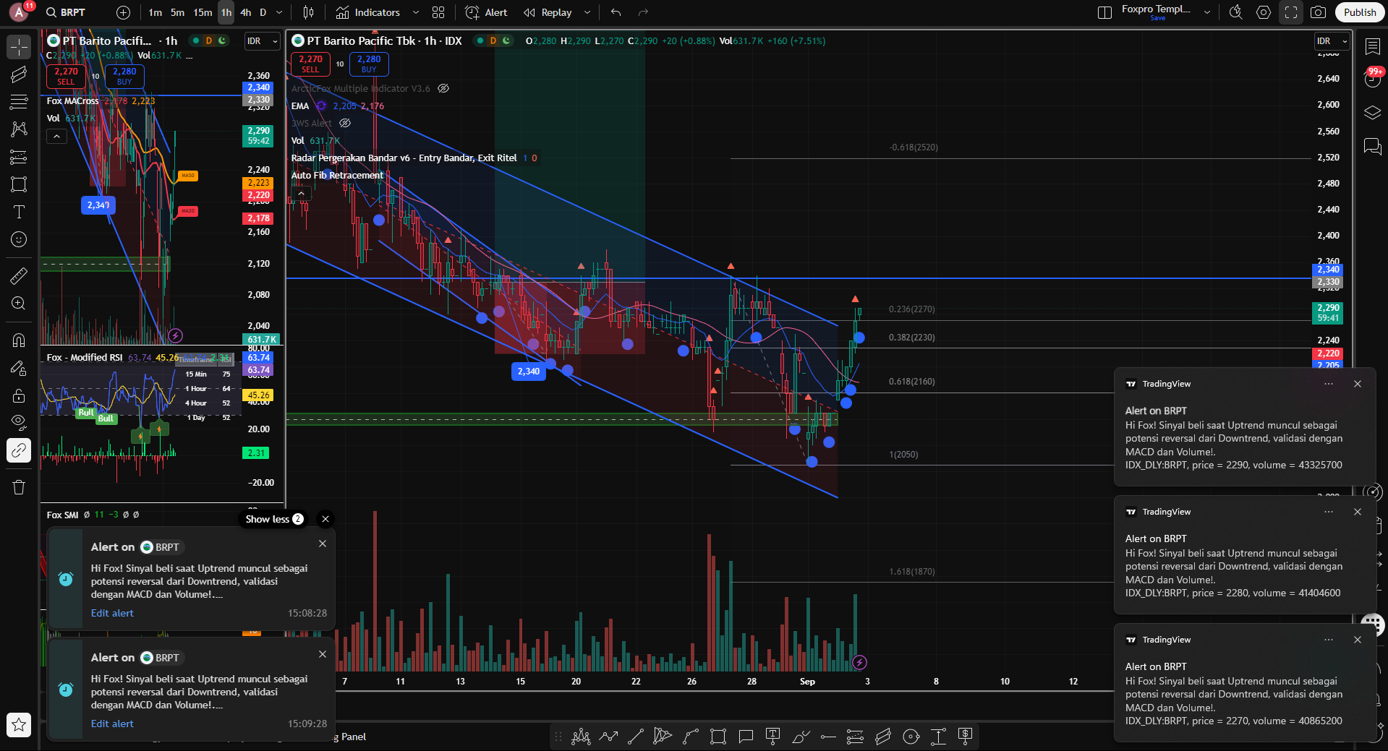
Task: Switch to the 5m timeframe
Action: (x=178, y=12)
